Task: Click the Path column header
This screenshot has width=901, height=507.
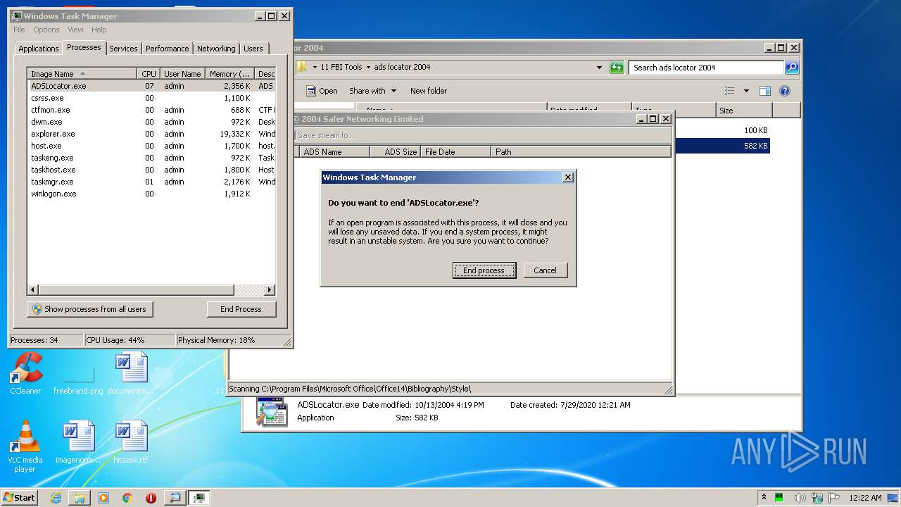Action: pos(581,151)
